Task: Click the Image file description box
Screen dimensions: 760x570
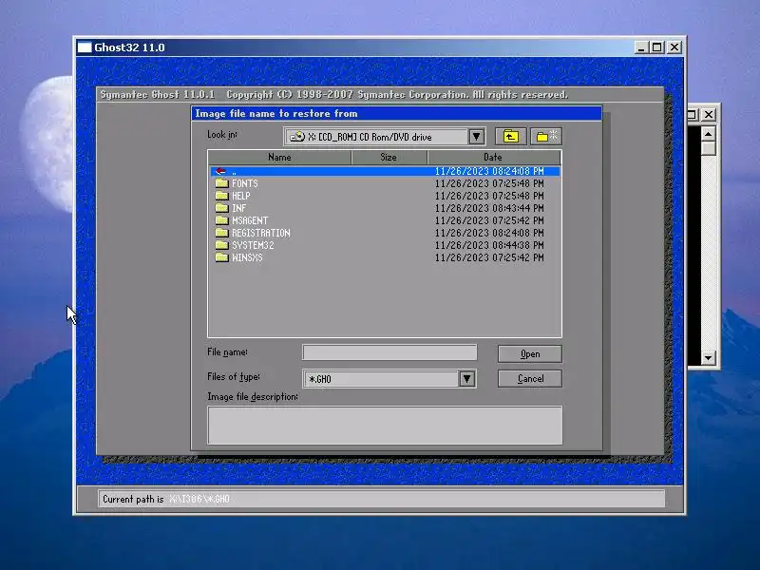Action: (385, 425)
